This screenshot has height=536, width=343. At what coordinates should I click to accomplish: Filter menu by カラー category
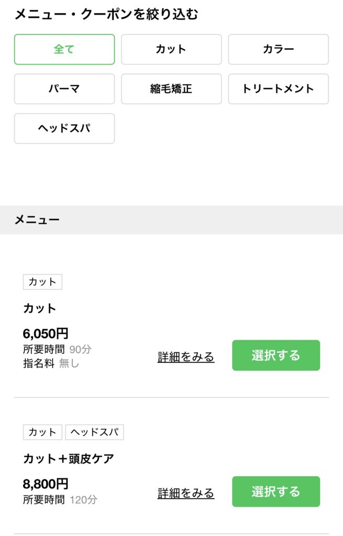click(x=278, y=49)
